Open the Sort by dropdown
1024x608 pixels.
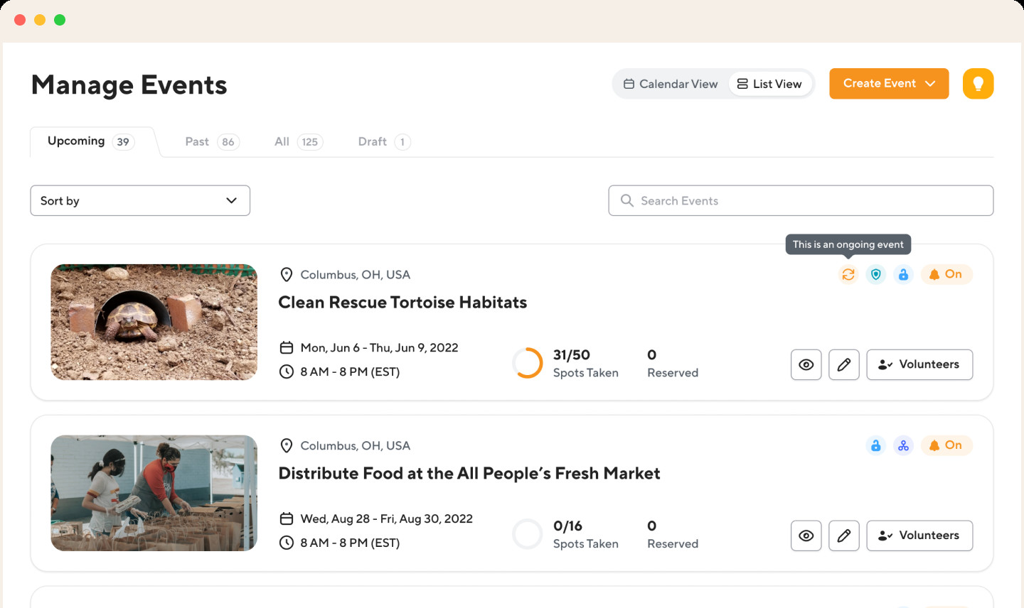tap(140, 201)
